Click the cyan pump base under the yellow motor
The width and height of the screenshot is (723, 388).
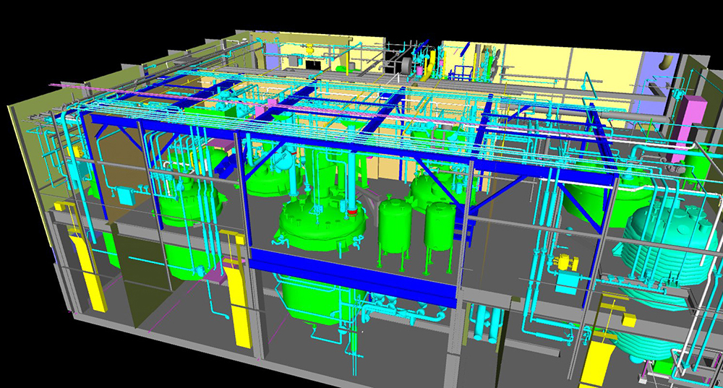pyautogui.click(x=566, y=282)
